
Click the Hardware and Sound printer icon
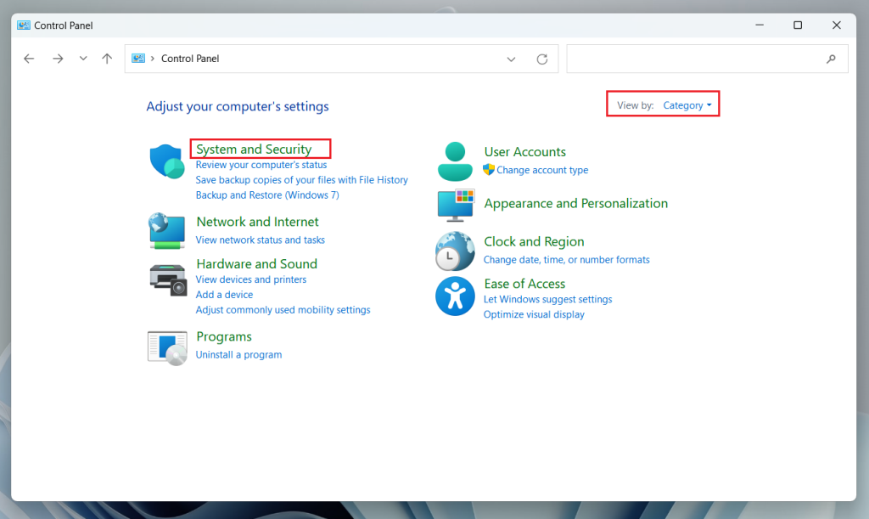pyautogui.click(x=166, y=278)
